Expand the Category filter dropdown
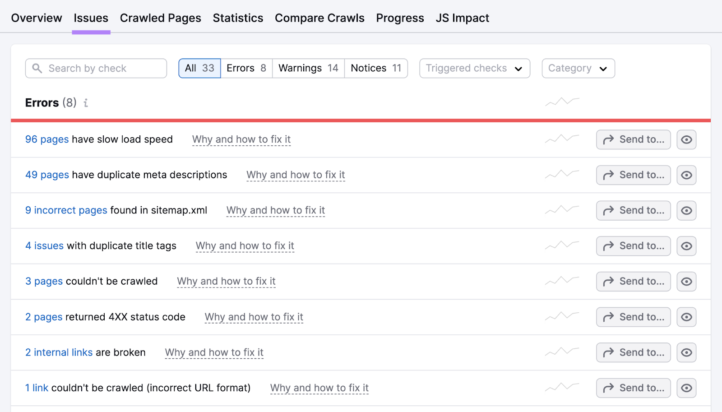The image size is (722, 412). [x=578, y=68]
